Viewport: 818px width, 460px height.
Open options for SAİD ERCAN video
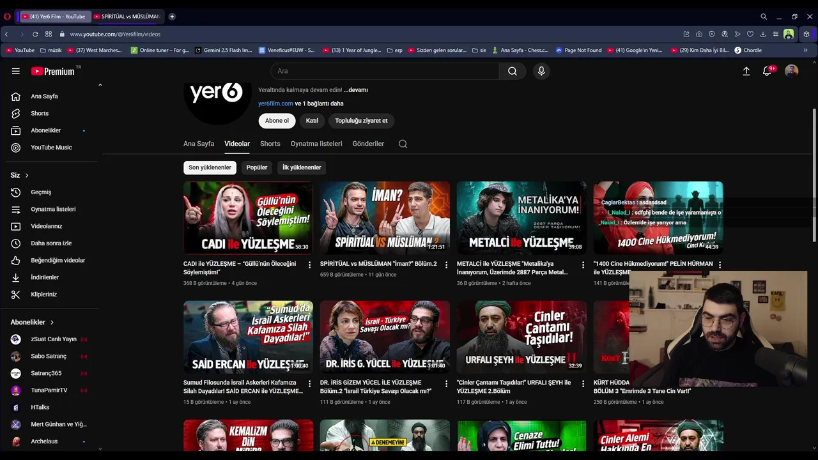(310, 383)
